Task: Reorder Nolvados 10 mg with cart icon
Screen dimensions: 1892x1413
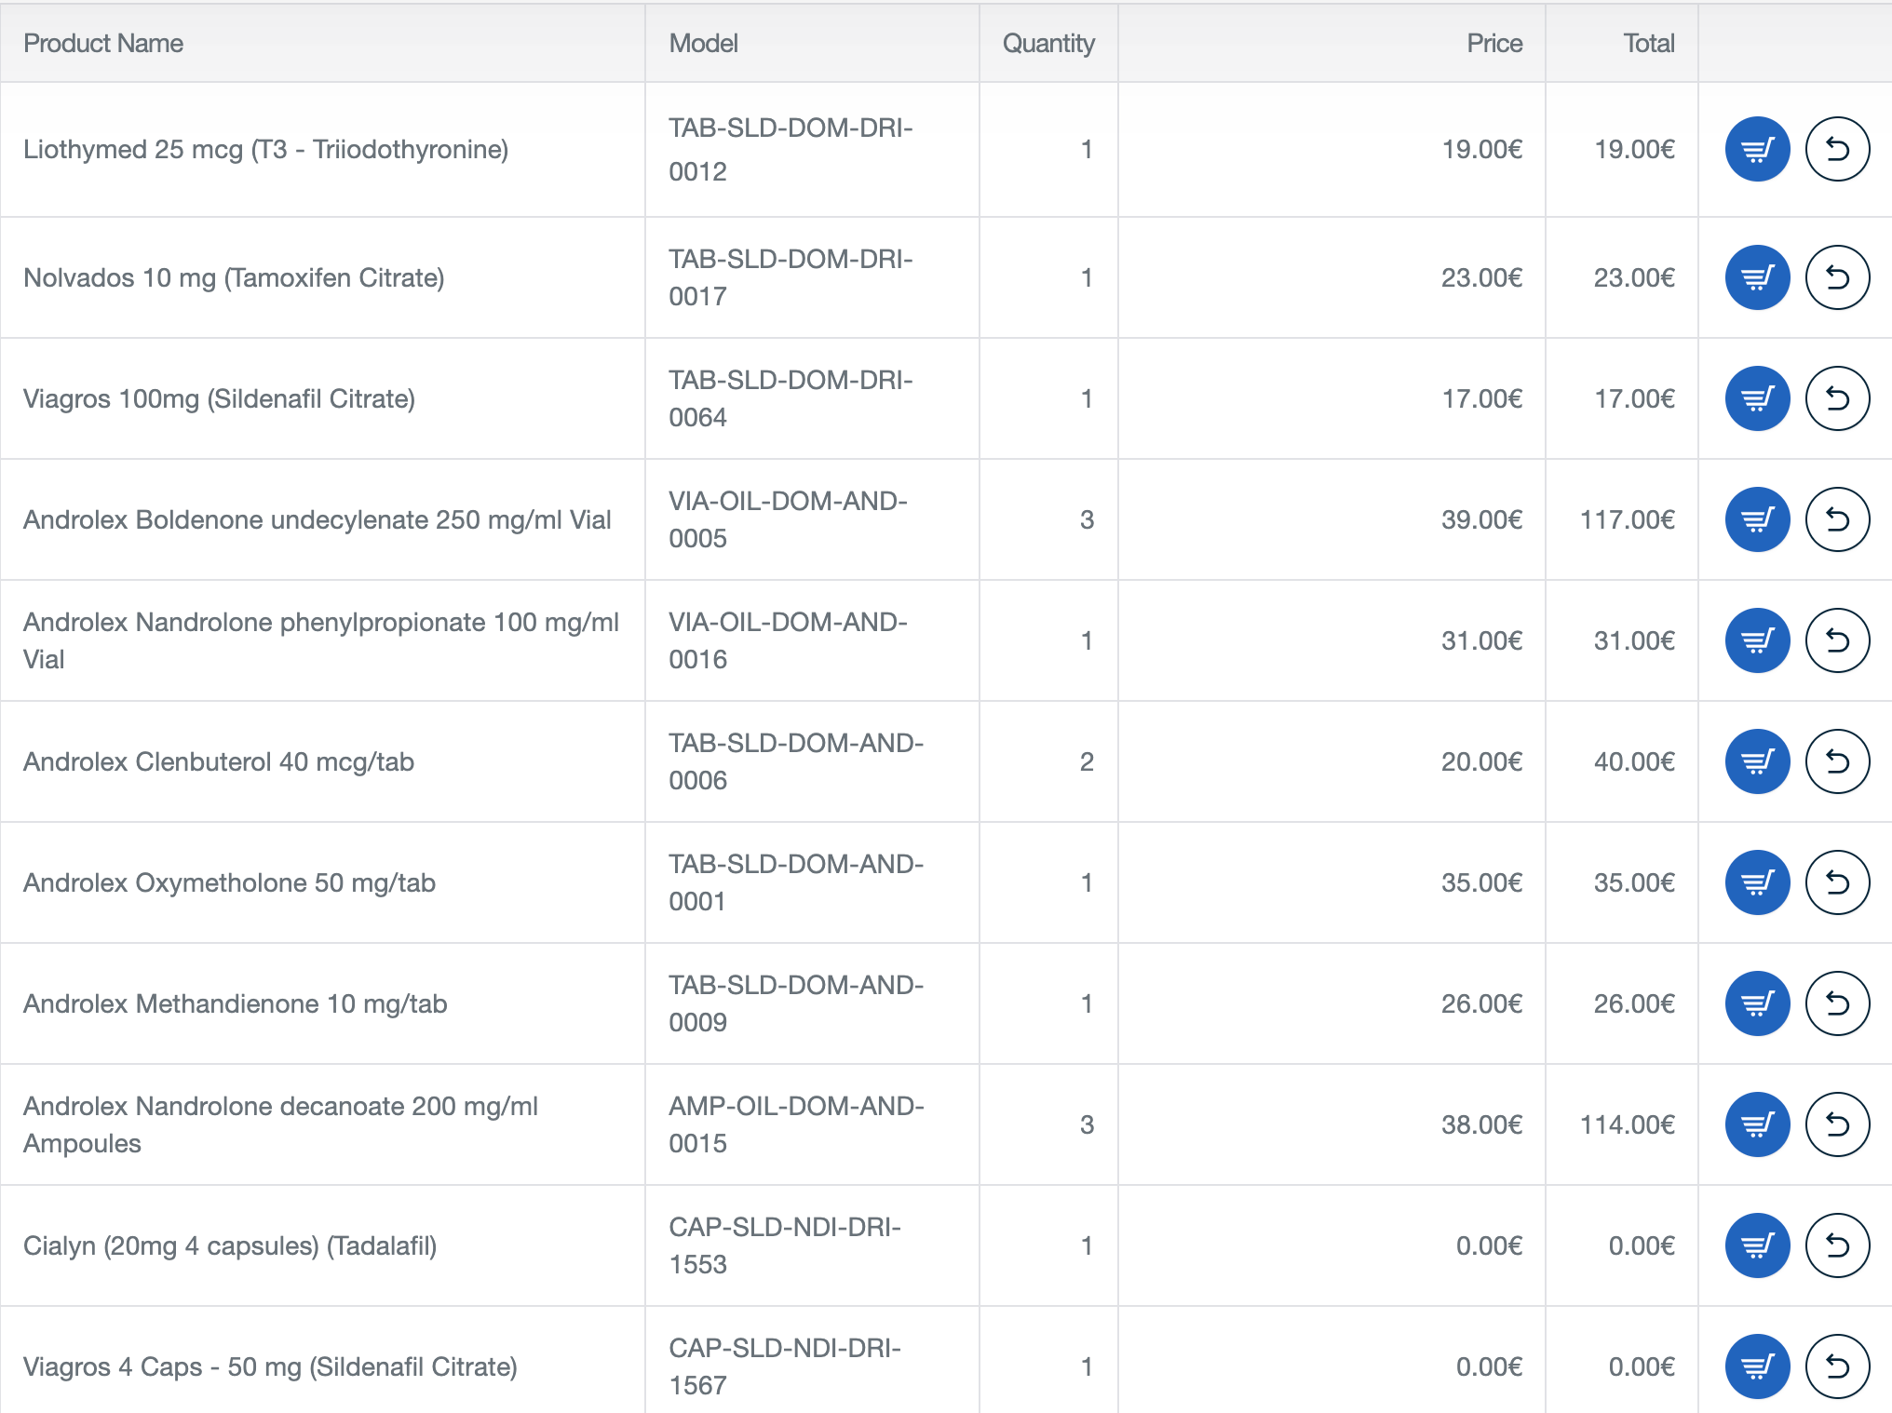Action: pyautogui.click(x=1757, y=277)
